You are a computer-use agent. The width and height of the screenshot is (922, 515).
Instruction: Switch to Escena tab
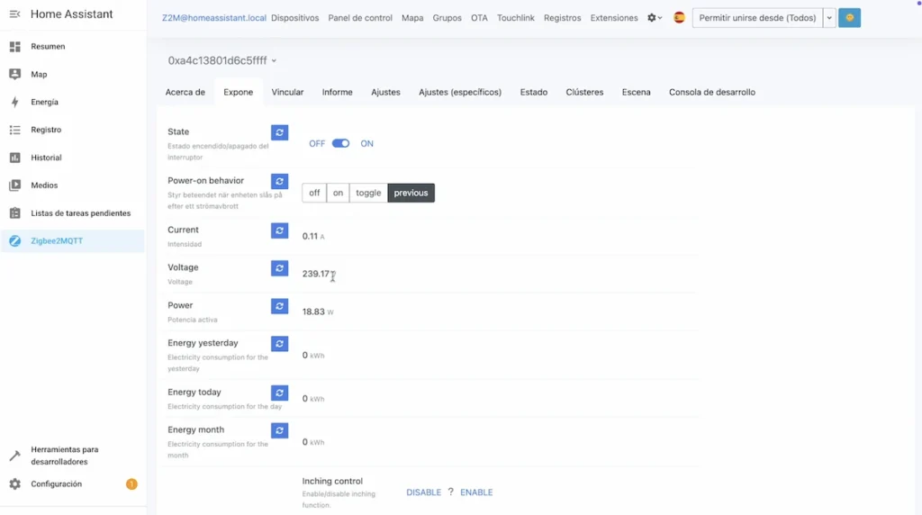[637, 93]
